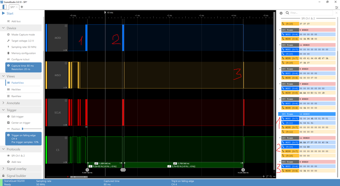Toggle the MISO channel collapse box
The image size is (340, 186).
click(x=66, y=63)
